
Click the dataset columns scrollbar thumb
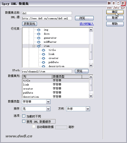point(91,85)
